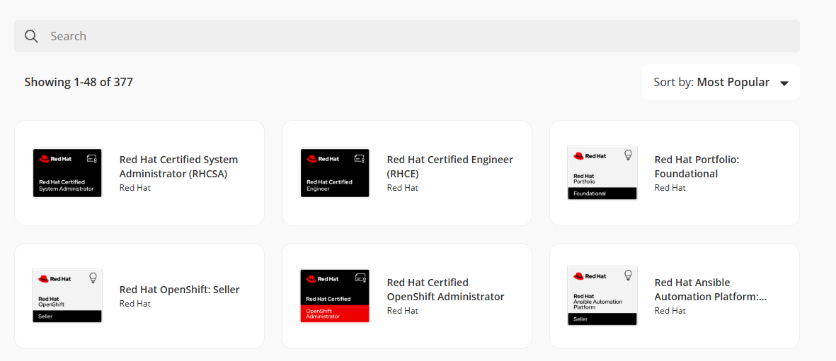The height and width of the screenshot is (361, 836).
Task: Open Red Hat Ansible Automation Platform title
Action: coord(711,290)
